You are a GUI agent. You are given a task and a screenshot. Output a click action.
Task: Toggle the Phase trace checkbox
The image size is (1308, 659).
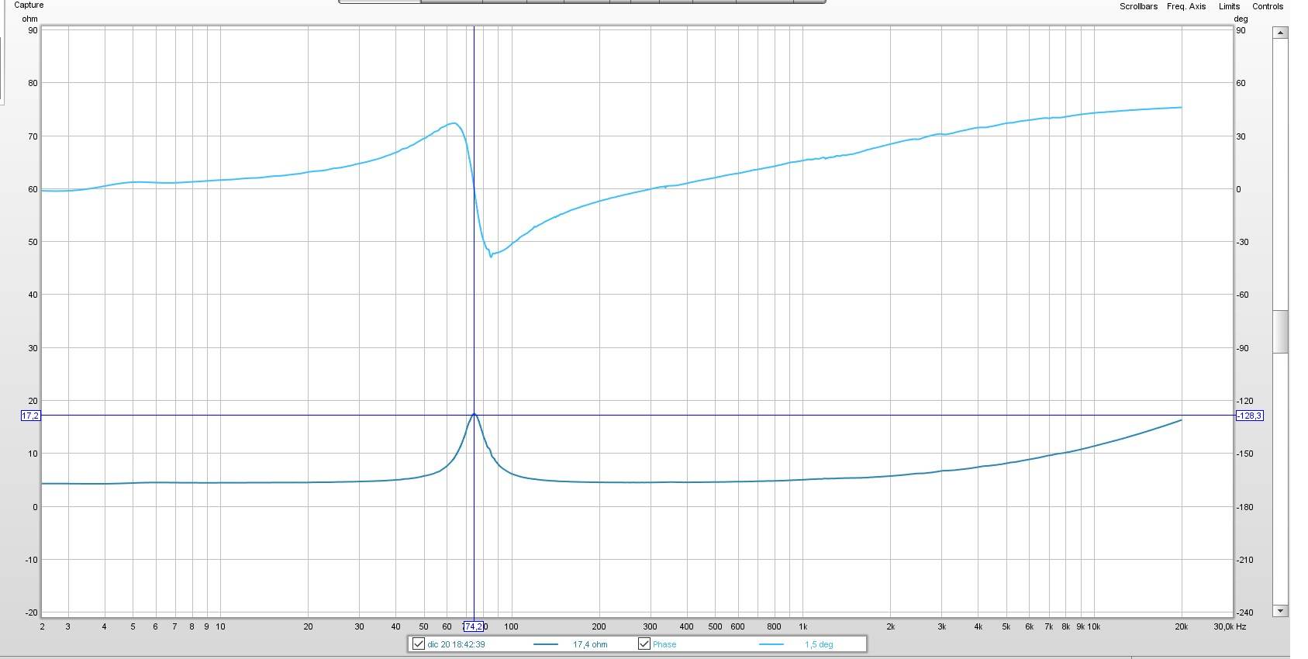(644, 644)
